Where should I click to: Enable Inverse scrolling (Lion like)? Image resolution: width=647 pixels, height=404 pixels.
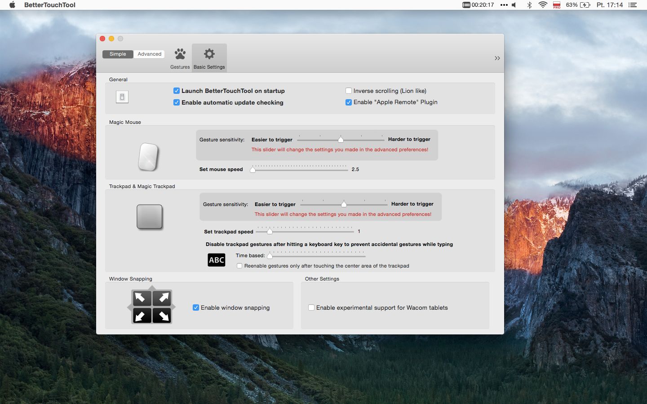click(x=349, y=91)
